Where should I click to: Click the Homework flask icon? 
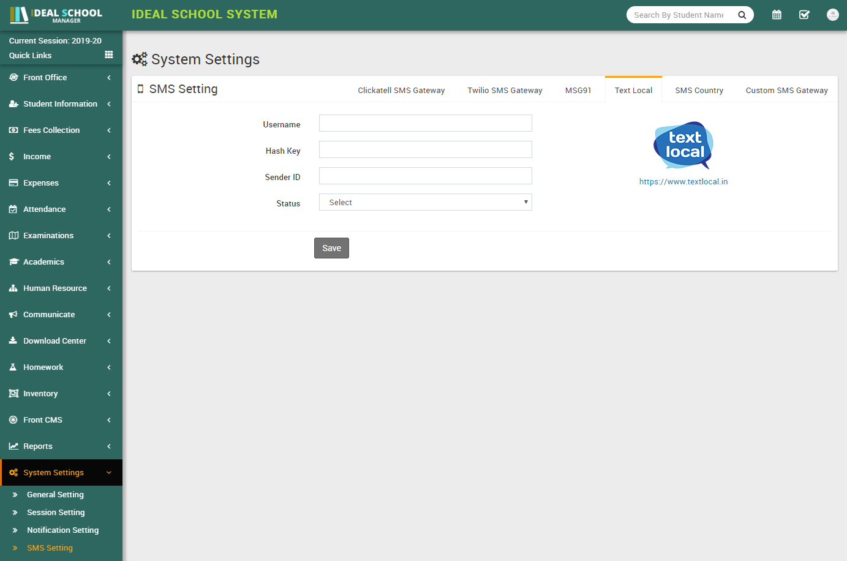pos(13,367)
